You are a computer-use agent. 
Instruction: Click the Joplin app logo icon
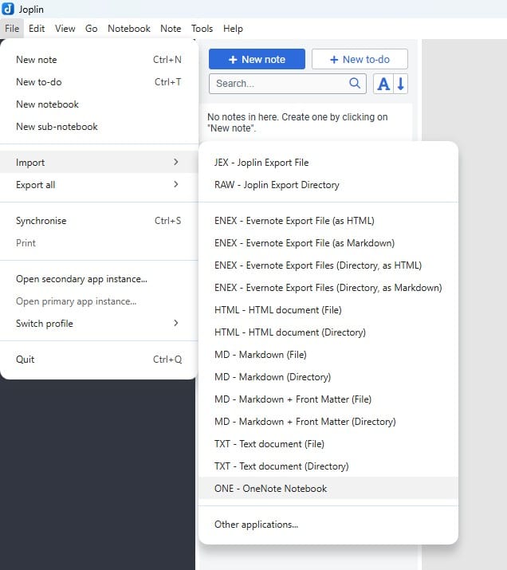(8, 9)
